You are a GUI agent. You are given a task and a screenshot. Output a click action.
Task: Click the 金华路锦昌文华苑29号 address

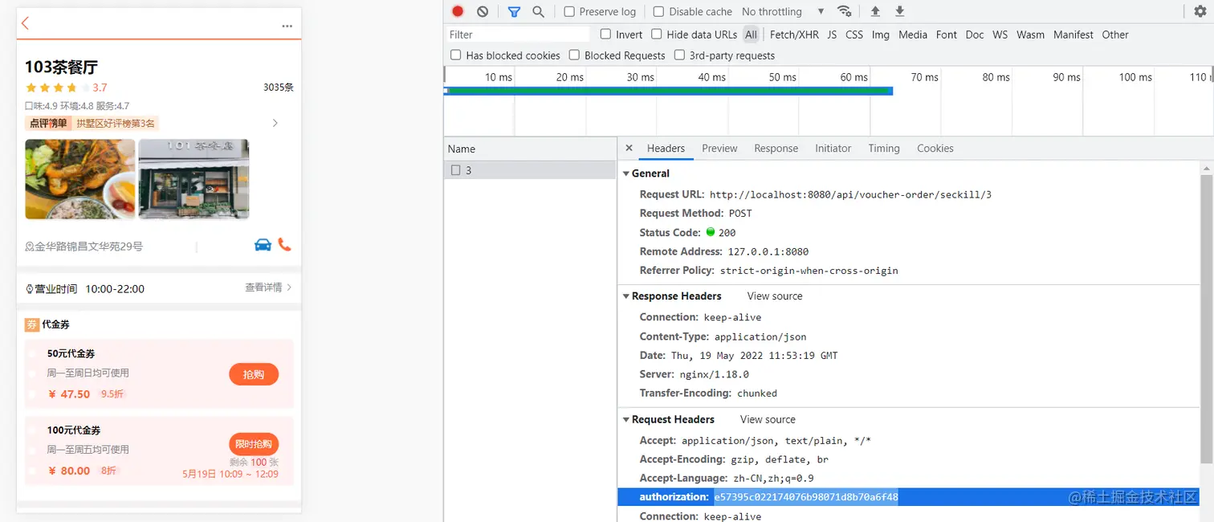(88, 247)
